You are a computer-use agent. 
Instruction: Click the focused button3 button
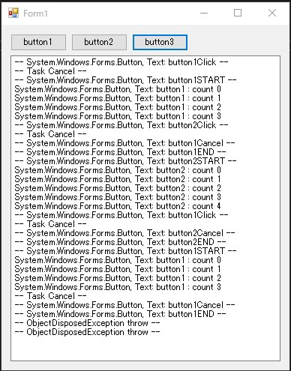160,42
